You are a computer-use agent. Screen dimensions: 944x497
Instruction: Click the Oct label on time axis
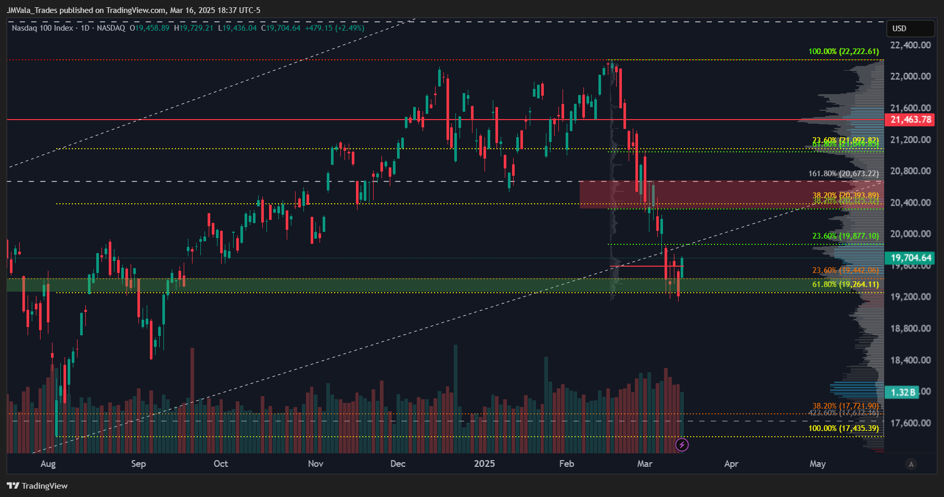(x=221, y=464)
